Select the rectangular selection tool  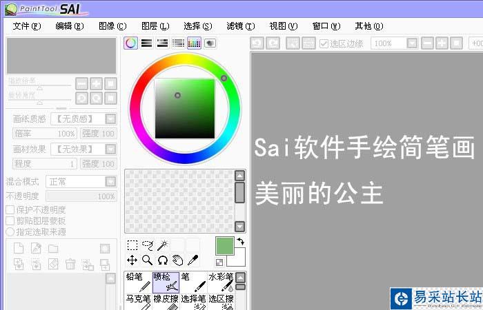(x=132, y=245)
